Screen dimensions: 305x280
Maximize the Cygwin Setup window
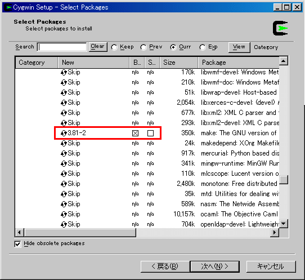tap(286, 7)
